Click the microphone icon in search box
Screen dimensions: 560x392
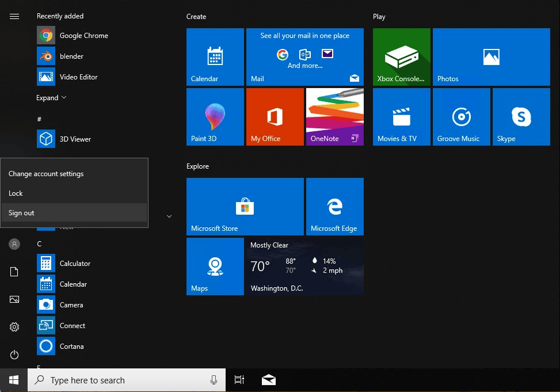click(x=214, y=380)
